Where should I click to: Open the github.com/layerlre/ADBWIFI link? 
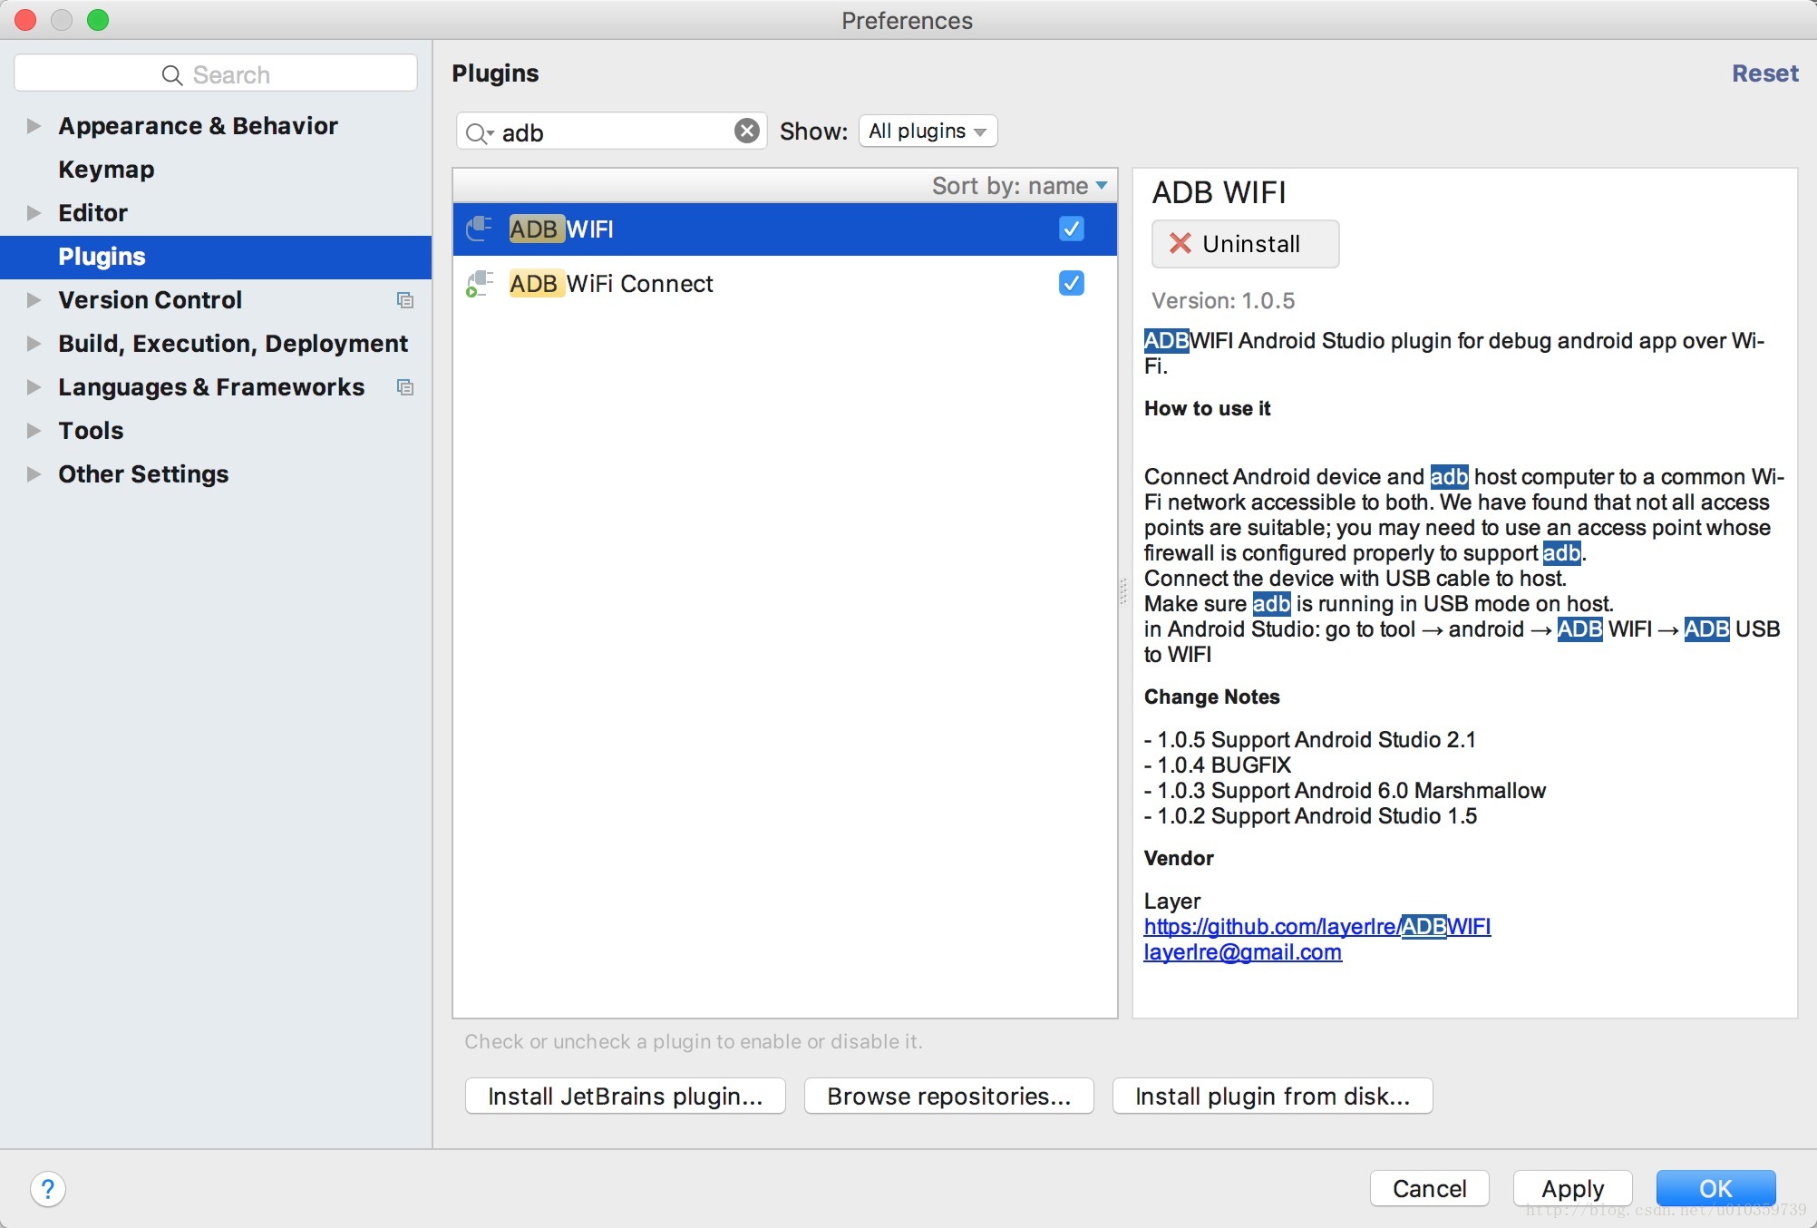(x=1317, y=926)
